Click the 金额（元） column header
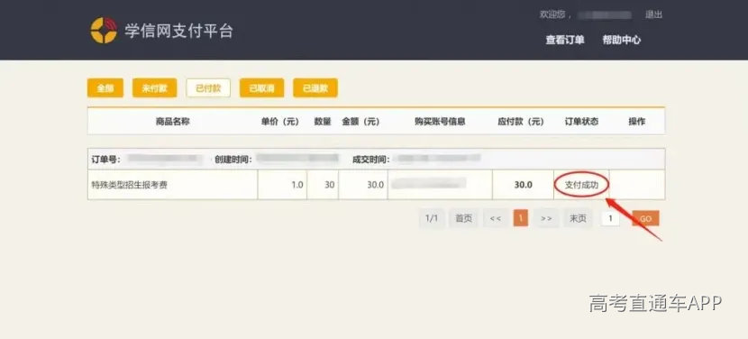Image resolution: width=748 pixels, height=339 pixels. [x=360, y=122]
